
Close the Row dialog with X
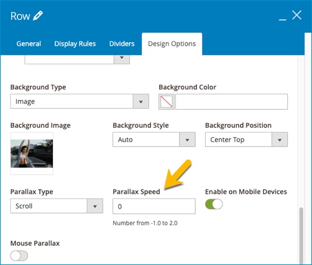pyautogui.click(x=296, y=16)
